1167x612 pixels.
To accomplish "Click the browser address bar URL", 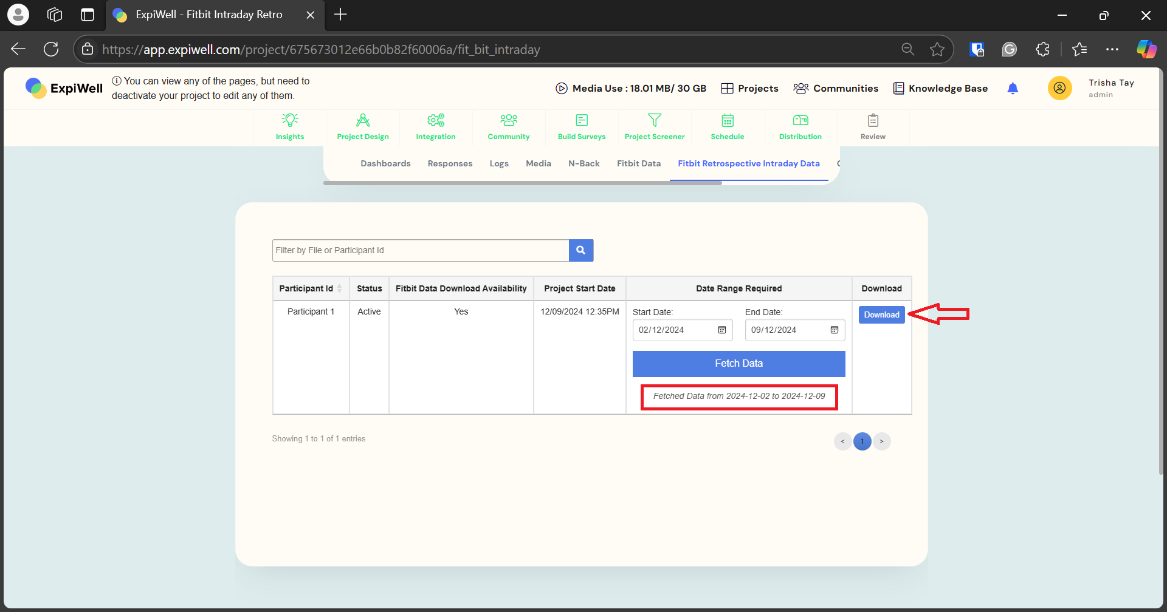I will 321,49.
